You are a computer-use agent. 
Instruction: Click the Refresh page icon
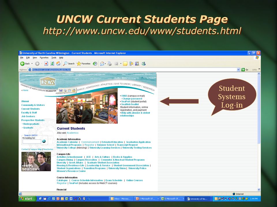coord(52,64)
